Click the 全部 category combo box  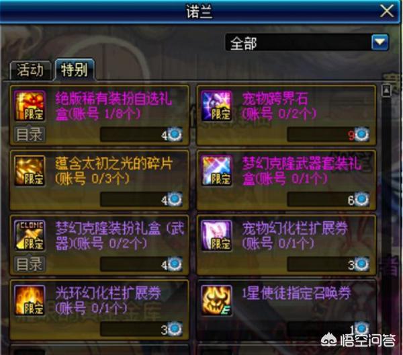(307, 42)
